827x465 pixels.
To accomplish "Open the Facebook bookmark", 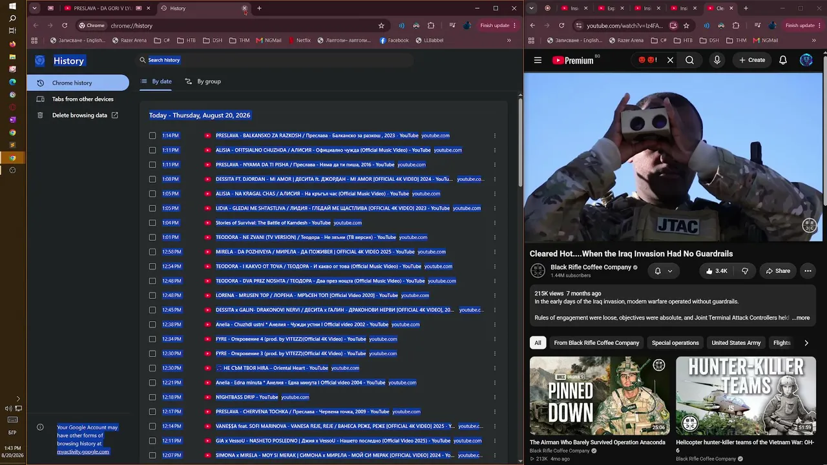I will coord(394,40).
